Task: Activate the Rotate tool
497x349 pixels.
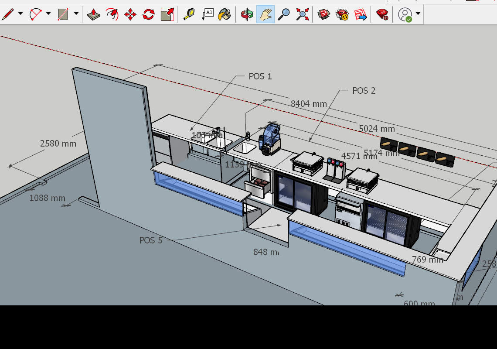Action: tap(149, 14)
